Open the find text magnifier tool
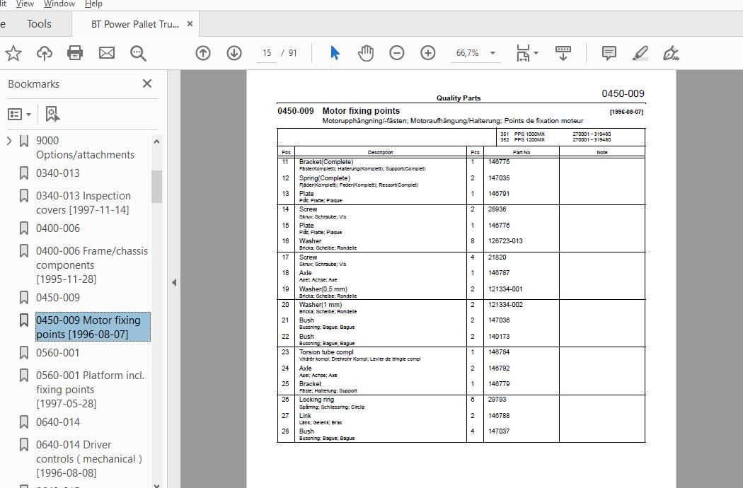 coord(138,53)
